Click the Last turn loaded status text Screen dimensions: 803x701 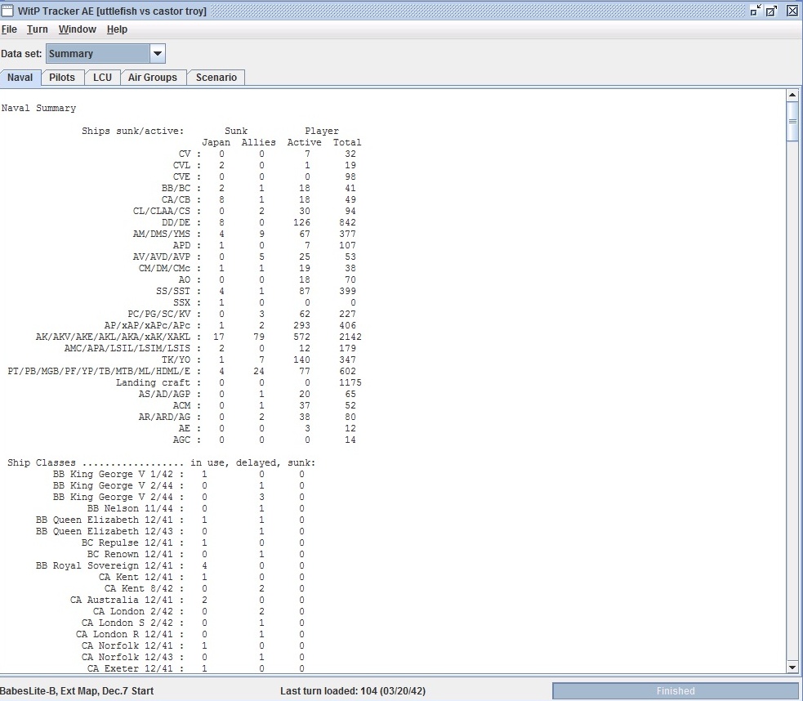353,690
